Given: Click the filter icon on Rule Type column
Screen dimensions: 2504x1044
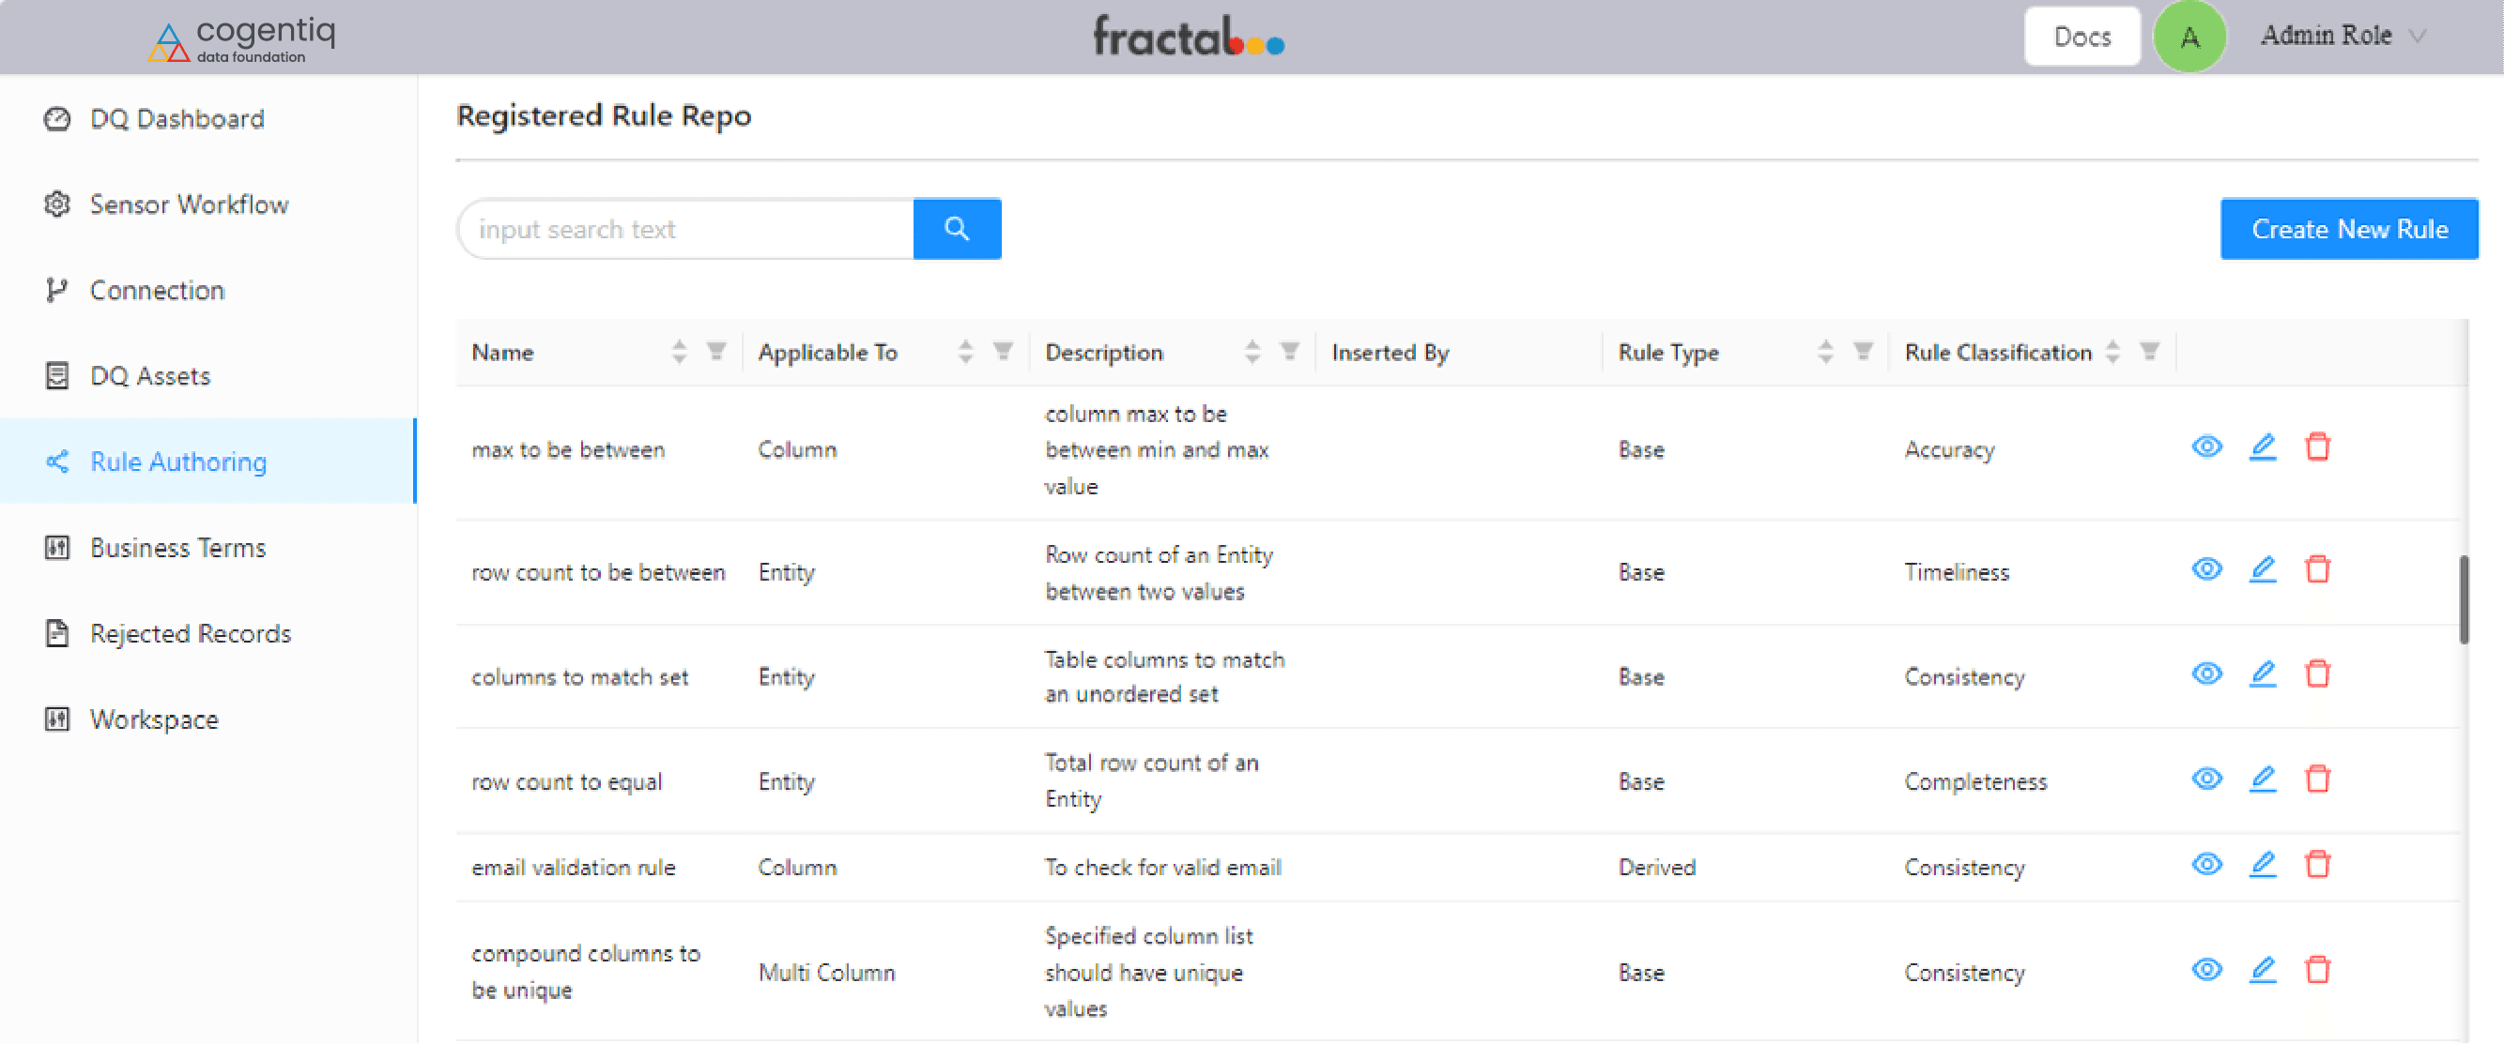Looking at the screenshot, I should coord(1863,352).
